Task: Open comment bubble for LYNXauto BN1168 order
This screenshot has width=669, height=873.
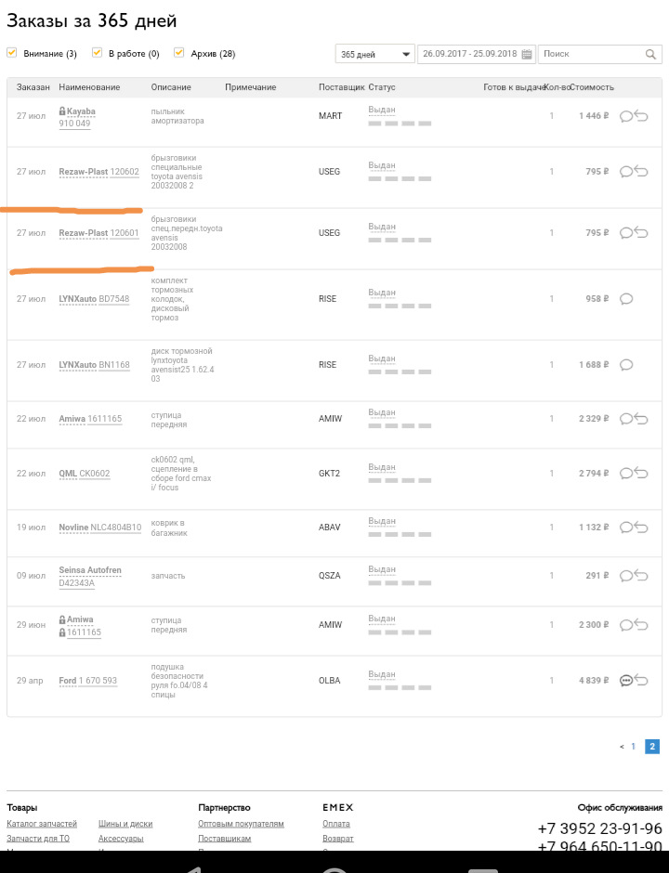Action: click(626, 365)
